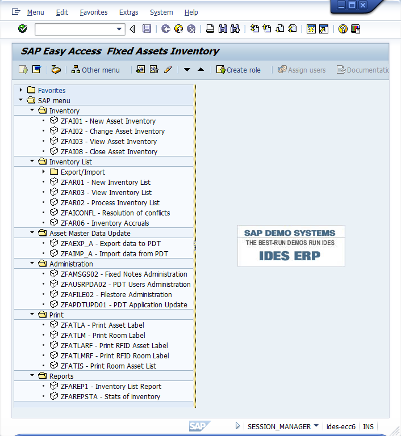
Task: Click the SAP Business Workplace icon
Action: point(56,70)
